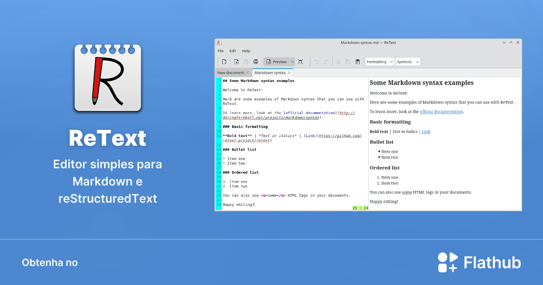Image resolution: width=543 pixels, height=285 pixels.
Task: Select the Markdown syntax tab
Action: coord(271,72)
